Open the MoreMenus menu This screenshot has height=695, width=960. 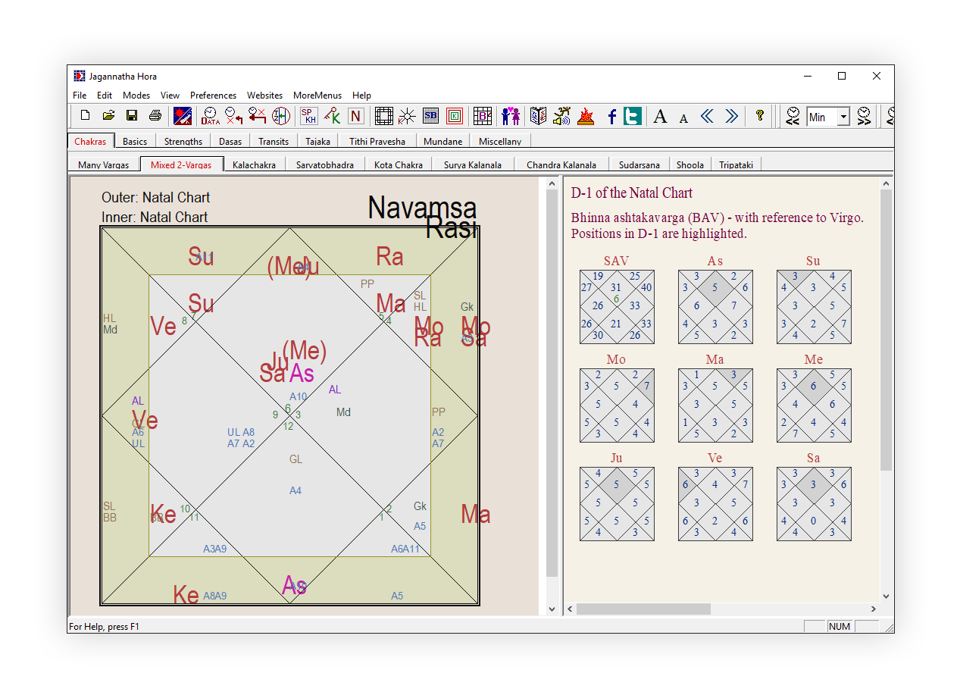317,95
